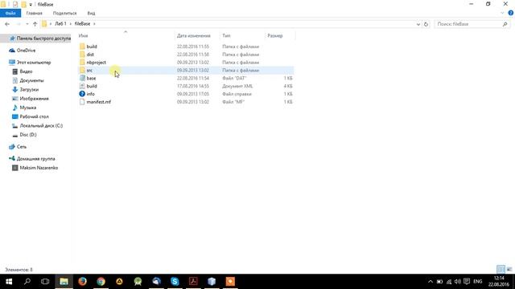This screenshot has width=515, height=289.
Task: Refresh the fileBase folder
Action: tap(426, 24)
